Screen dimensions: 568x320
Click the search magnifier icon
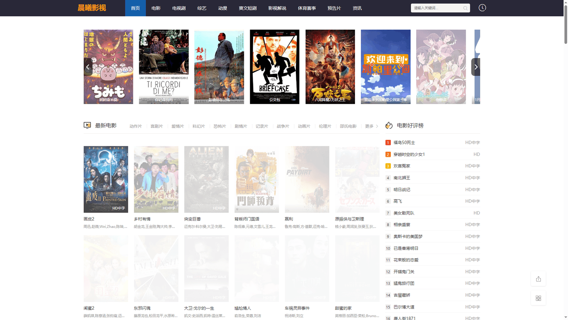(x=465, y=8)
